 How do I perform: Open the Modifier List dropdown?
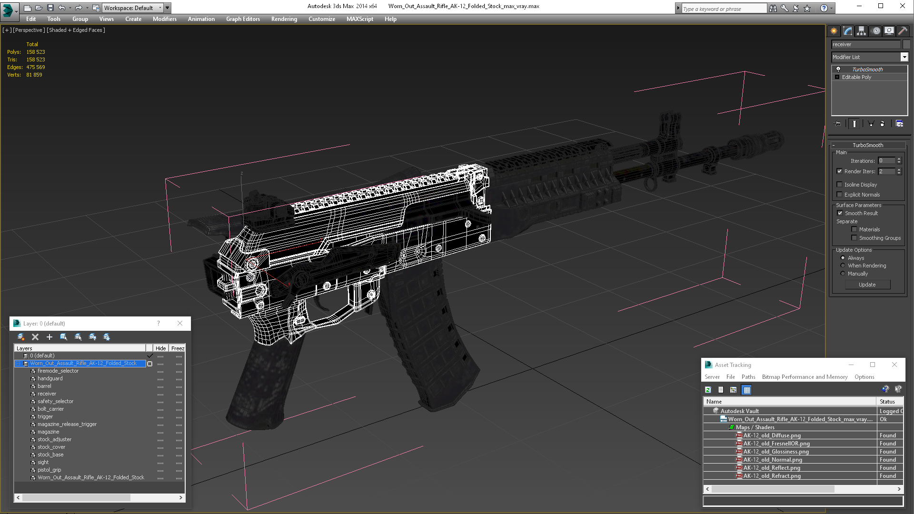point(904,57)
